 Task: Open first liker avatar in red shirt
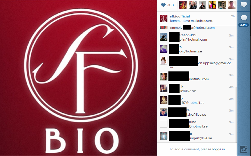[x=183, y=5]
